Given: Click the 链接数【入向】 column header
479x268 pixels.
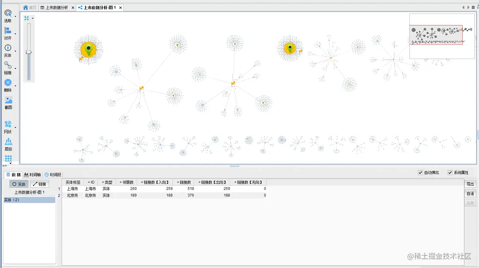Looking at the screenshot, I should click(155, 182).
